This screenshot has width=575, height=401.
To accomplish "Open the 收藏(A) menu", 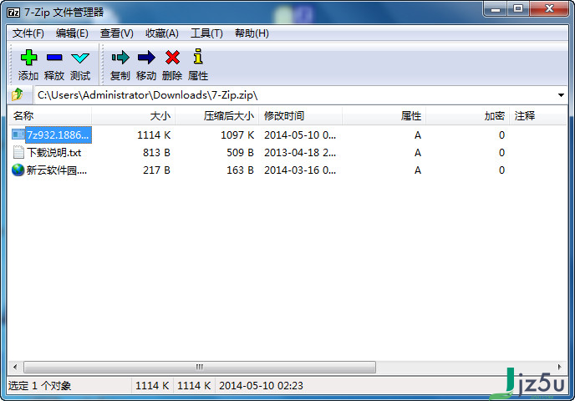I will click(162, 33).
